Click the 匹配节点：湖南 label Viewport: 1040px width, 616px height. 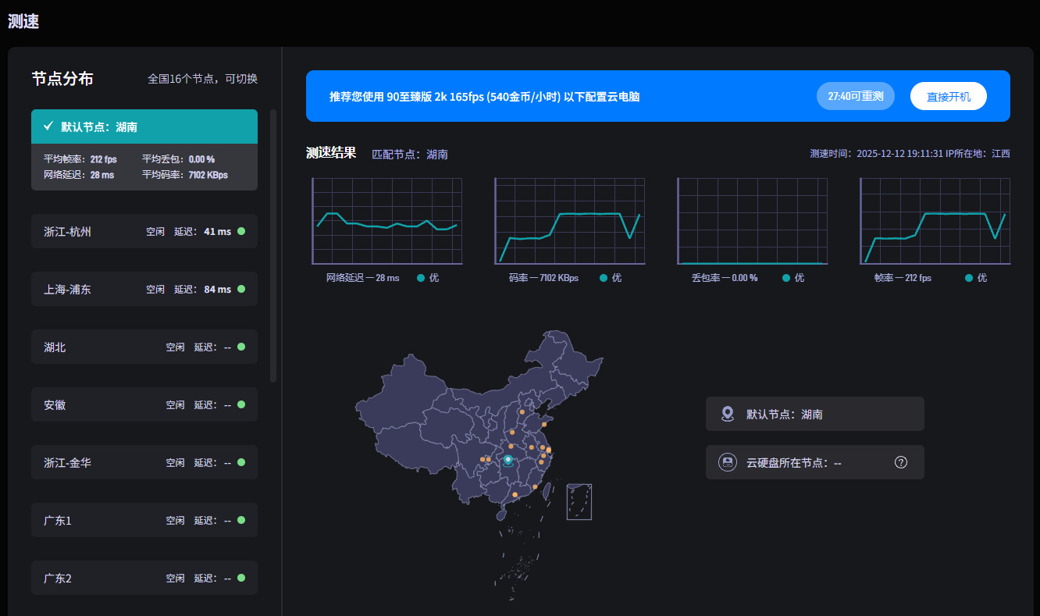410,155
